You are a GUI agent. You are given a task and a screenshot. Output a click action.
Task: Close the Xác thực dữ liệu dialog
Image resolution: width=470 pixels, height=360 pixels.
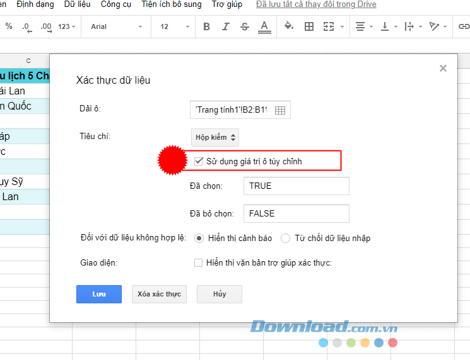coord(443,69)
